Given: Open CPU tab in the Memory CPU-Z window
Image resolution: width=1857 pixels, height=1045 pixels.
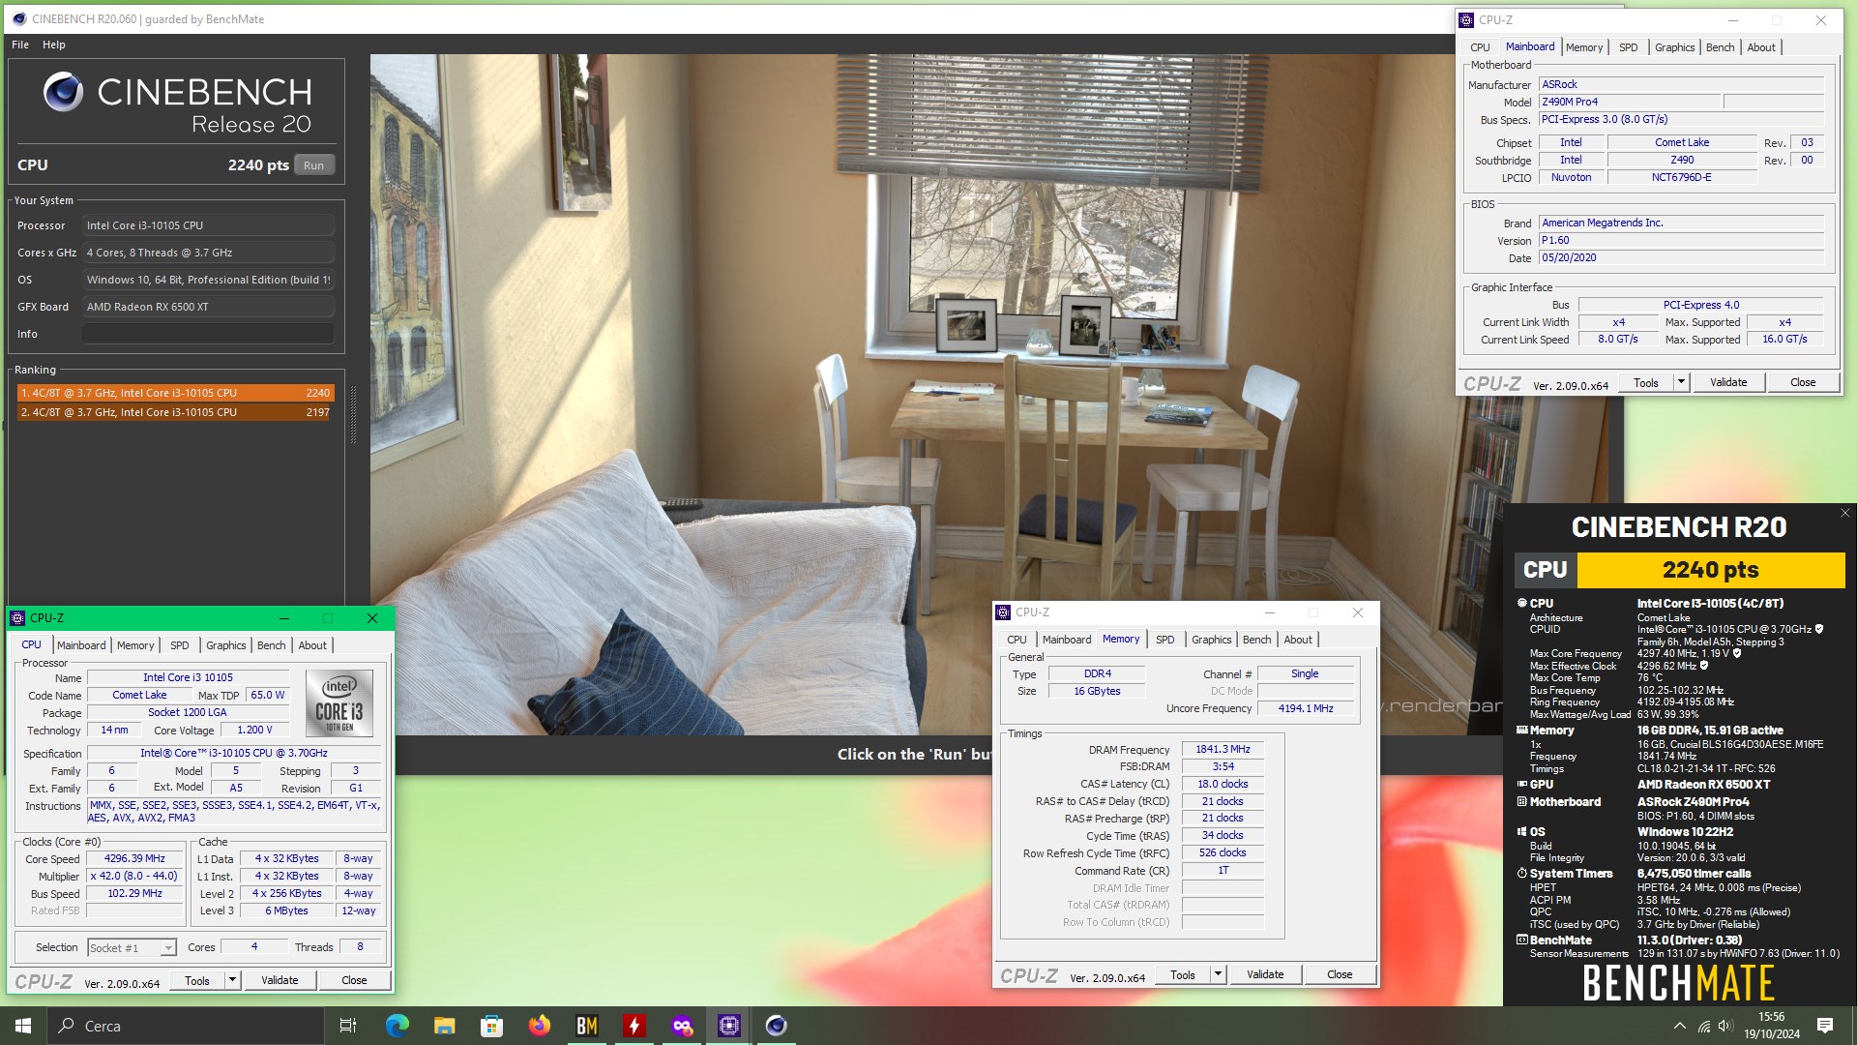Looking at the screenshot, I should click(1017, 640).
